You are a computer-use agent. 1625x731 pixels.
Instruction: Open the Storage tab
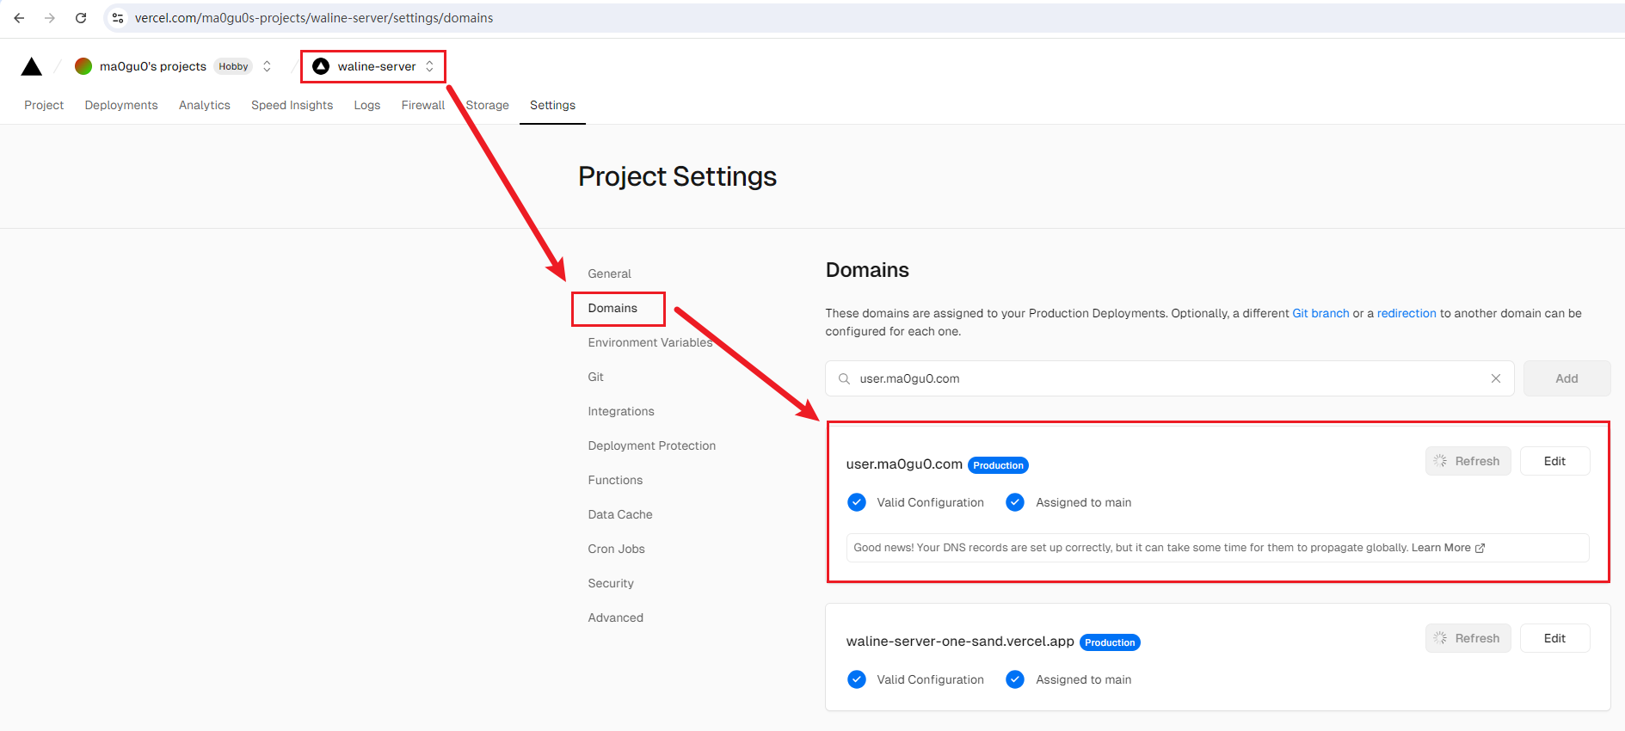[x=488, y=105]
